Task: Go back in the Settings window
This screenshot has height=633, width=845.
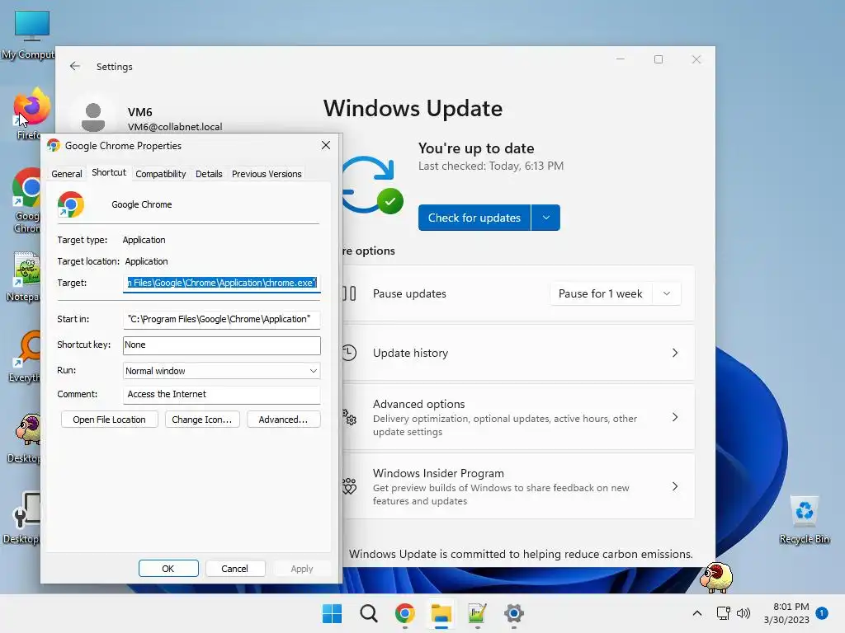Action: click(x=75, y=66)
